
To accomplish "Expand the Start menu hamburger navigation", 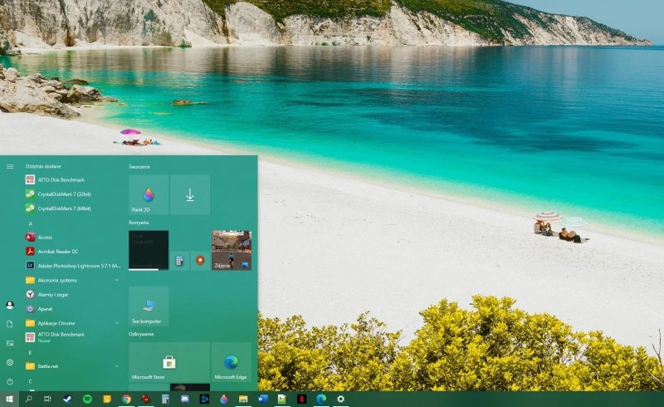I will (x=10, y=167).
